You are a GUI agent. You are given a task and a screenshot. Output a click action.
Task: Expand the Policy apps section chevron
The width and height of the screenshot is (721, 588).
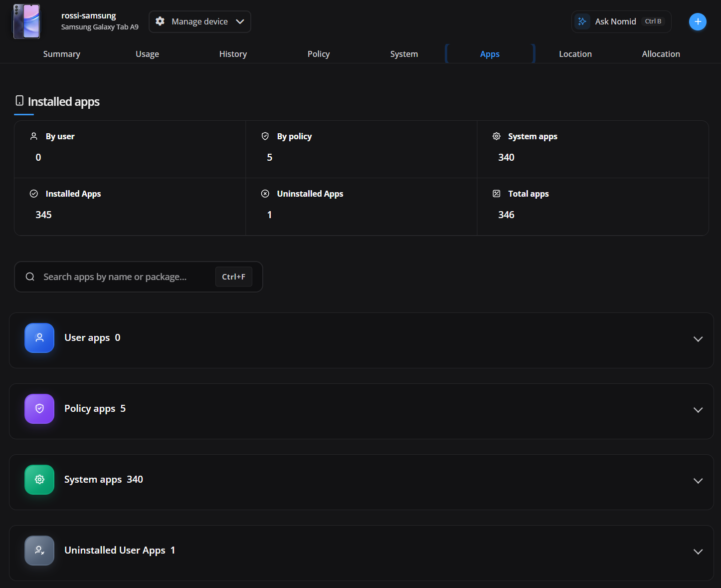pos(698,410)
